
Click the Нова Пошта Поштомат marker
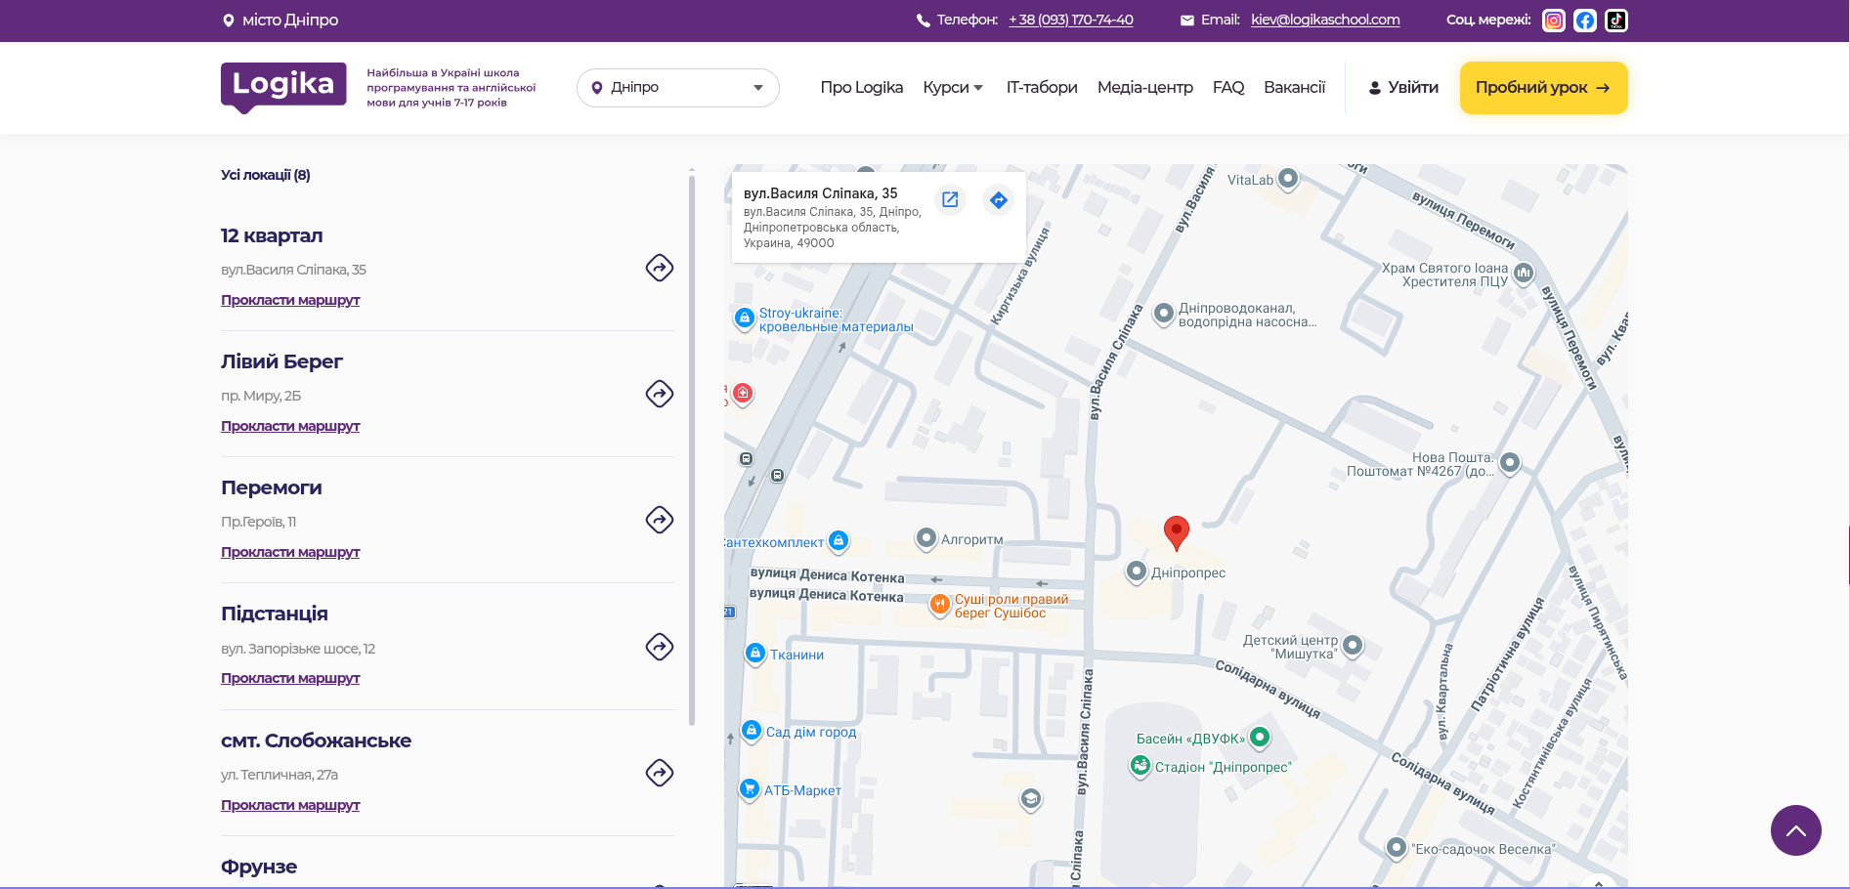pos(1510,463)
